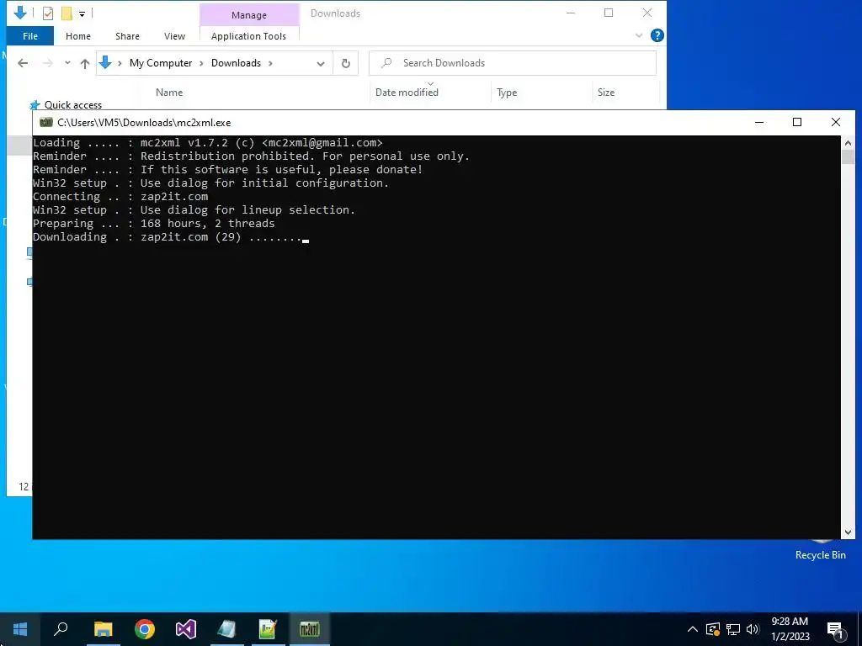862x646 pixels.
Task: Expand the Explorer ribbon chevron
Action: (638, 35)
